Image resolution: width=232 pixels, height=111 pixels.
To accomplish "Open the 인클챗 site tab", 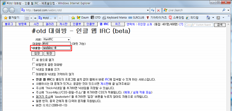I will (x=91, y=24).
